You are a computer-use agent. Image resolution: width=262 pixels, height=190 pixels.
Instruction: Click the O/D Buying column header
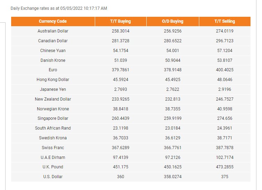click(x=172, y=21)
